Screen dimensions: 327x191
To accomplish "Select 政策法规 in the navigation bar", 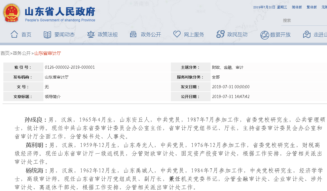I will pyautogui.click(x=108, y=35).
